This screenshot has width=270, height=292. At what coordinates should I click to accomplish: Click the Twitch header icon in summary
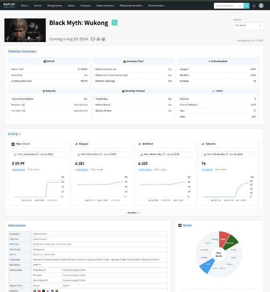pyautogui.click(x=214, y=91)
